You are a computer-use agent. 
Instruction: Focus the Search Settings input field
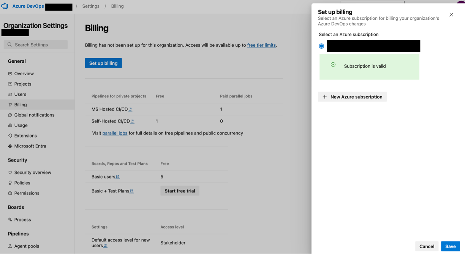pos(36,44)
